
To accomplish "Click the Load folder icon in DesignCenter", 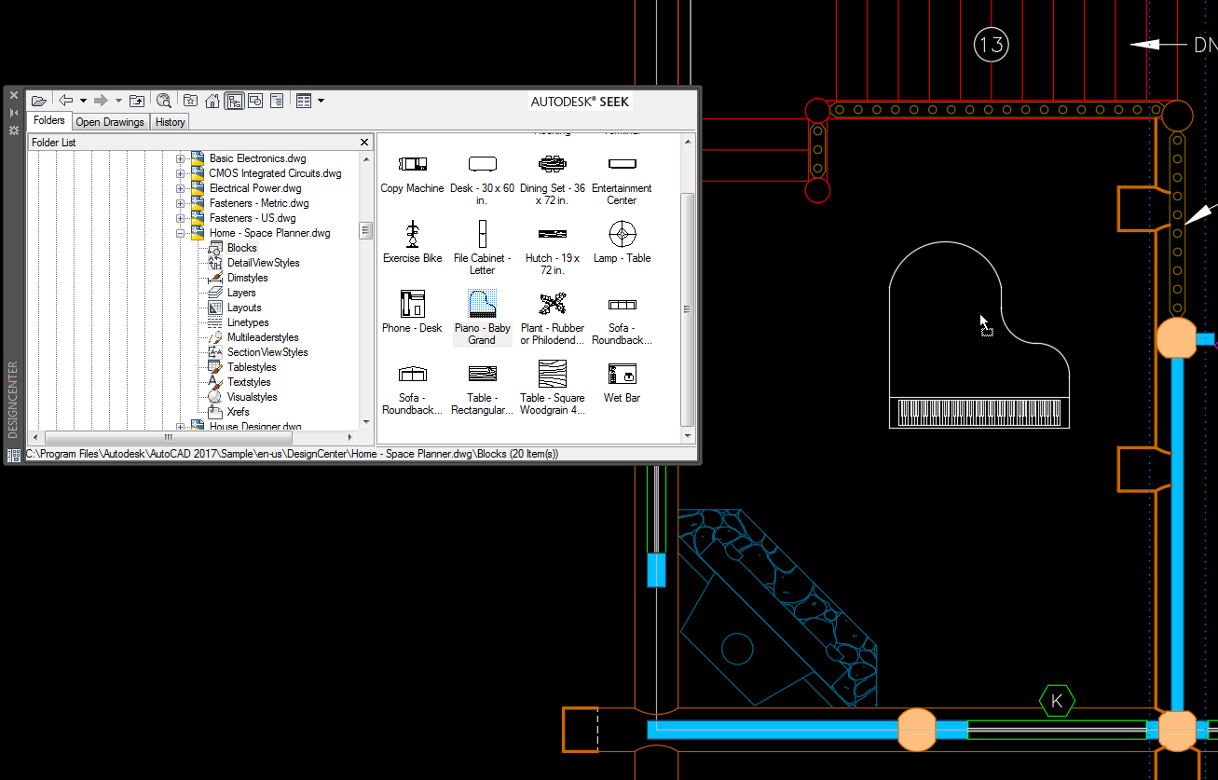I will point(38,101).
